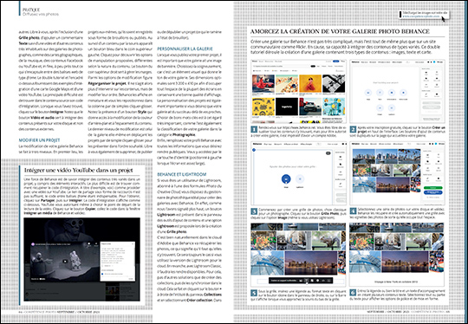This screenshot has width=468, height=324.
Task: Click the bold 'Intégrer un média' text
Action: pos(36,213)
